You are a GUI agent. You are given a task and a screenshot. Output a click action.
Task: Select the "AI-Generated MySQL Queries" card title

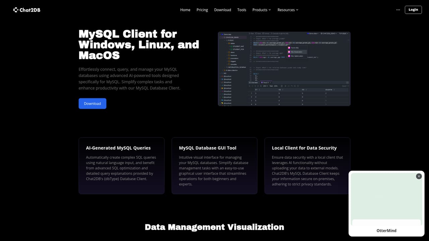click(x=118, y=148)
